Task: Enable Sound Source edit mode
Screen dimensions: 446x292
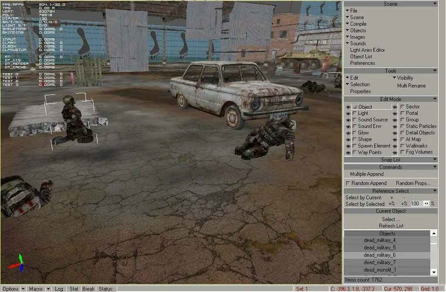Action: pos(370,120)
